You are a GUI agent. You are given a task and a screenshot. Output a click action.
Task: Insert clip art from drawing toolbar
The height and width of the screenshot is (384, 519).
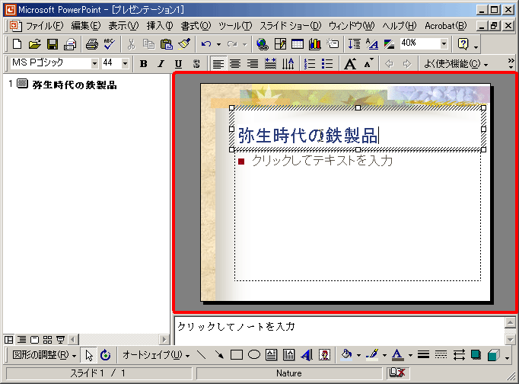tap(324, 355)
